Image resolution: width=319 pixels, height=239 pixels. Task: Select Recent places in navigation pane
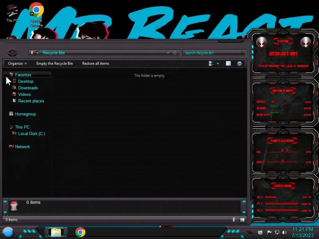31,101
